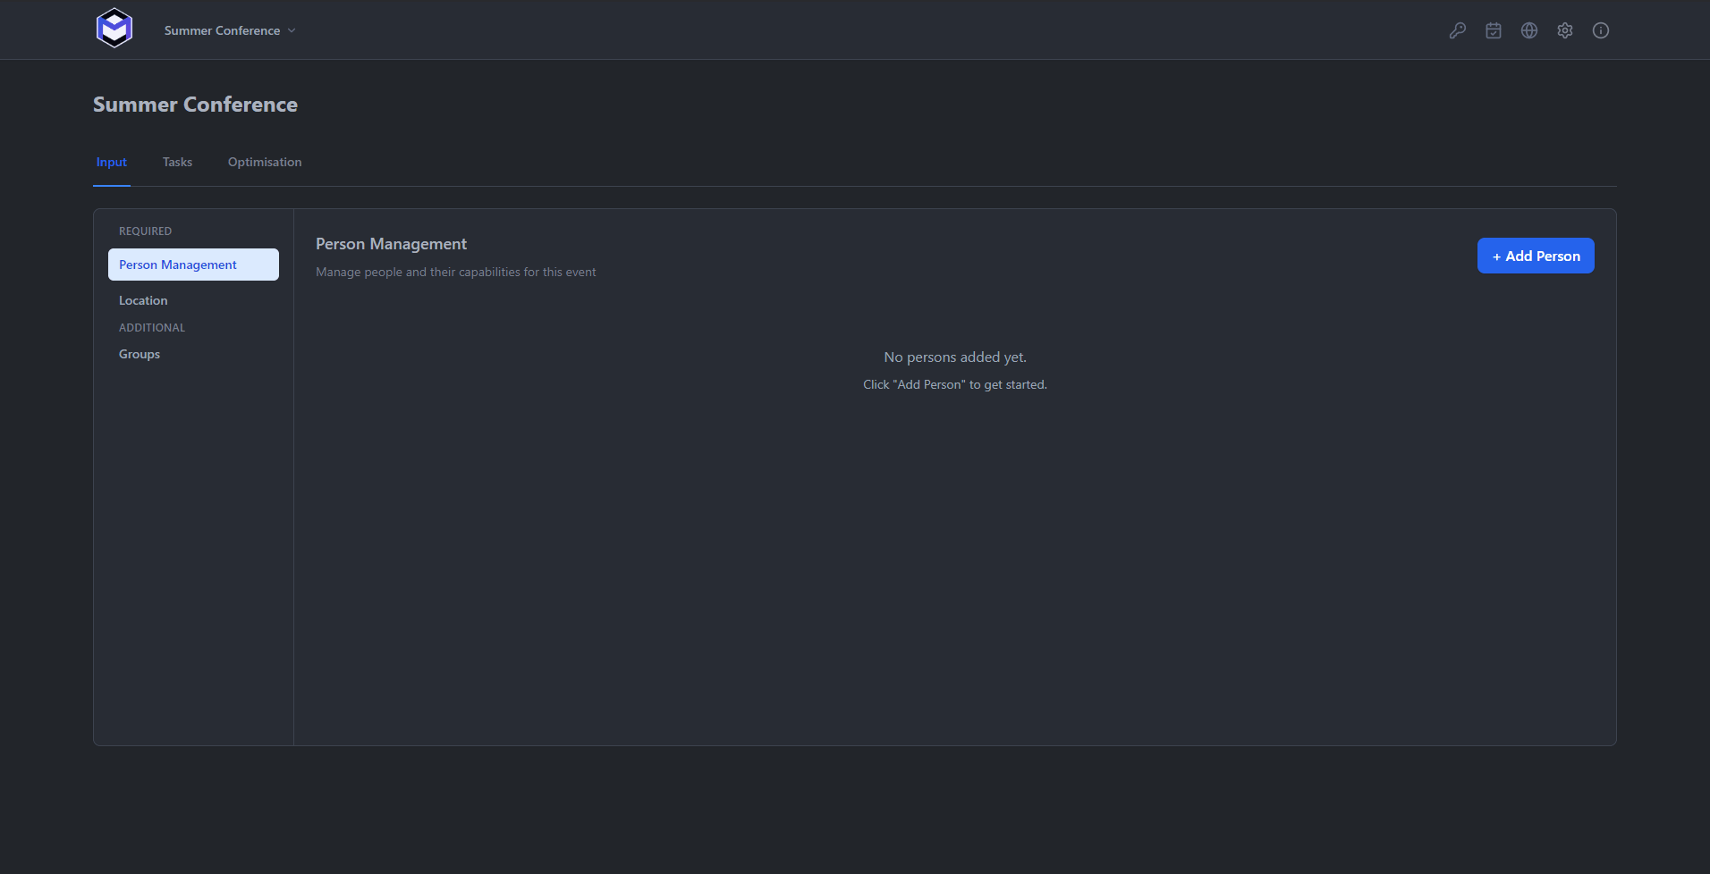This screenshot has height=874, width=1710.
Task: Open settings gear icon
Action: tap(1565, 30)
